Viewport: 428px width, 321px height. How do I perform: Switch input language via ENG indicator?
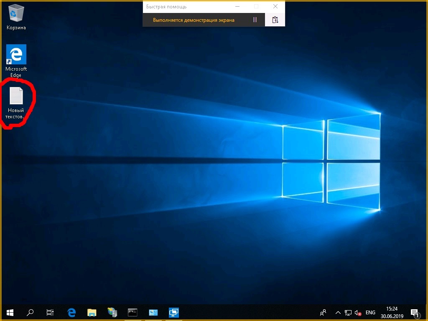click(x=370, y=312)
